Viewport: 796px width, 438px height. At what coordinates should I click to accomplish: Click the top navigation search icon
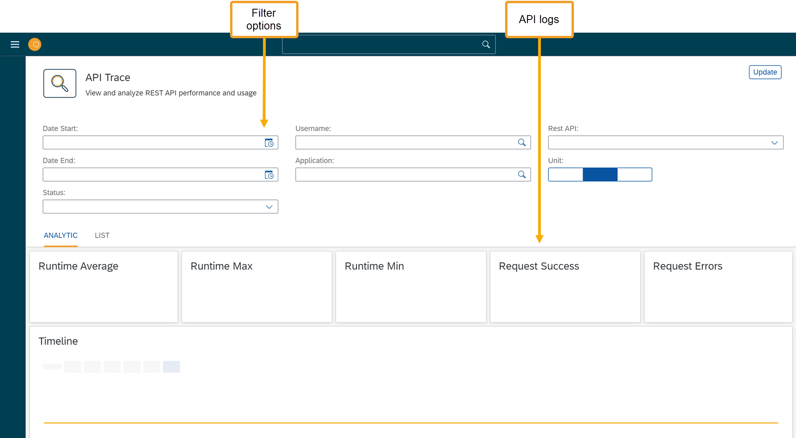click(x=486, y=44)
